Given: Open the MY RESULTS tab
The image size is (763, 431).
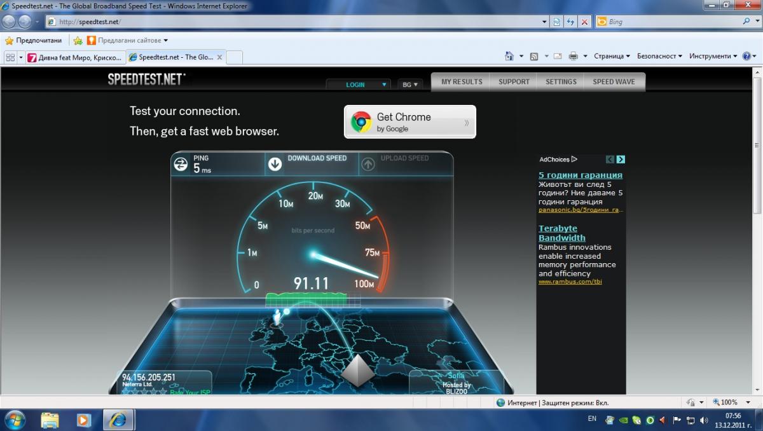Looking at the screenshot, I should 462,81.
